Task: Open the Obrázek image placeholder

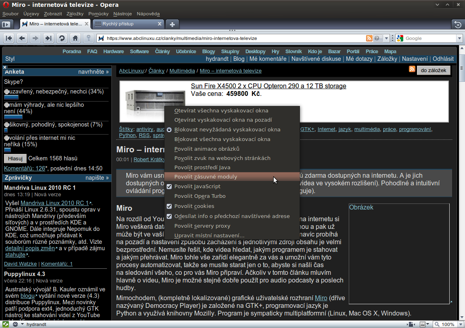Action: (399, 254)
